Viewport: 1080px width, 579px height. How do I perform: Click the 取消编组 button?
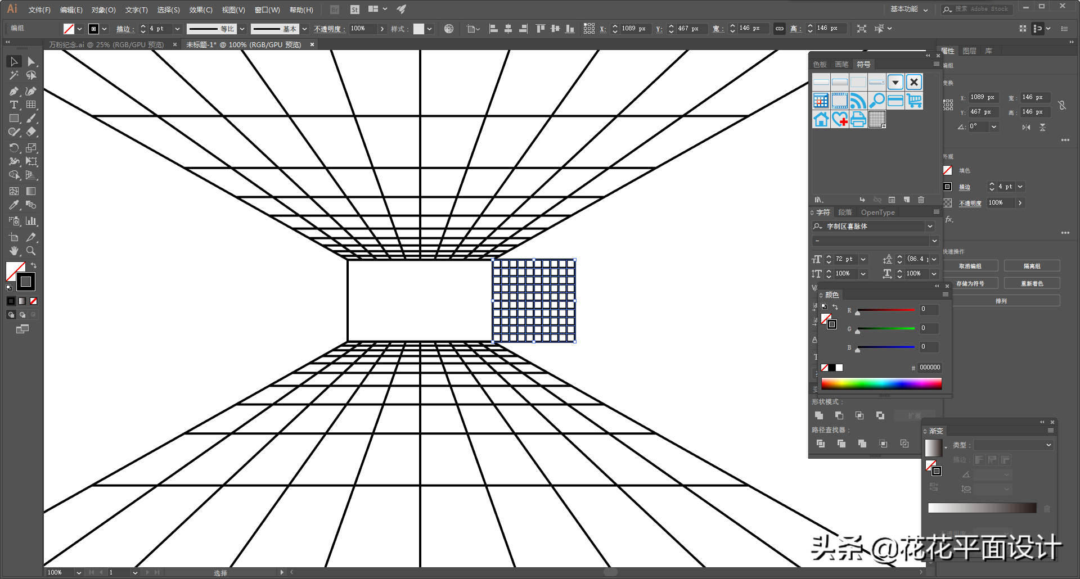[970, 266]
